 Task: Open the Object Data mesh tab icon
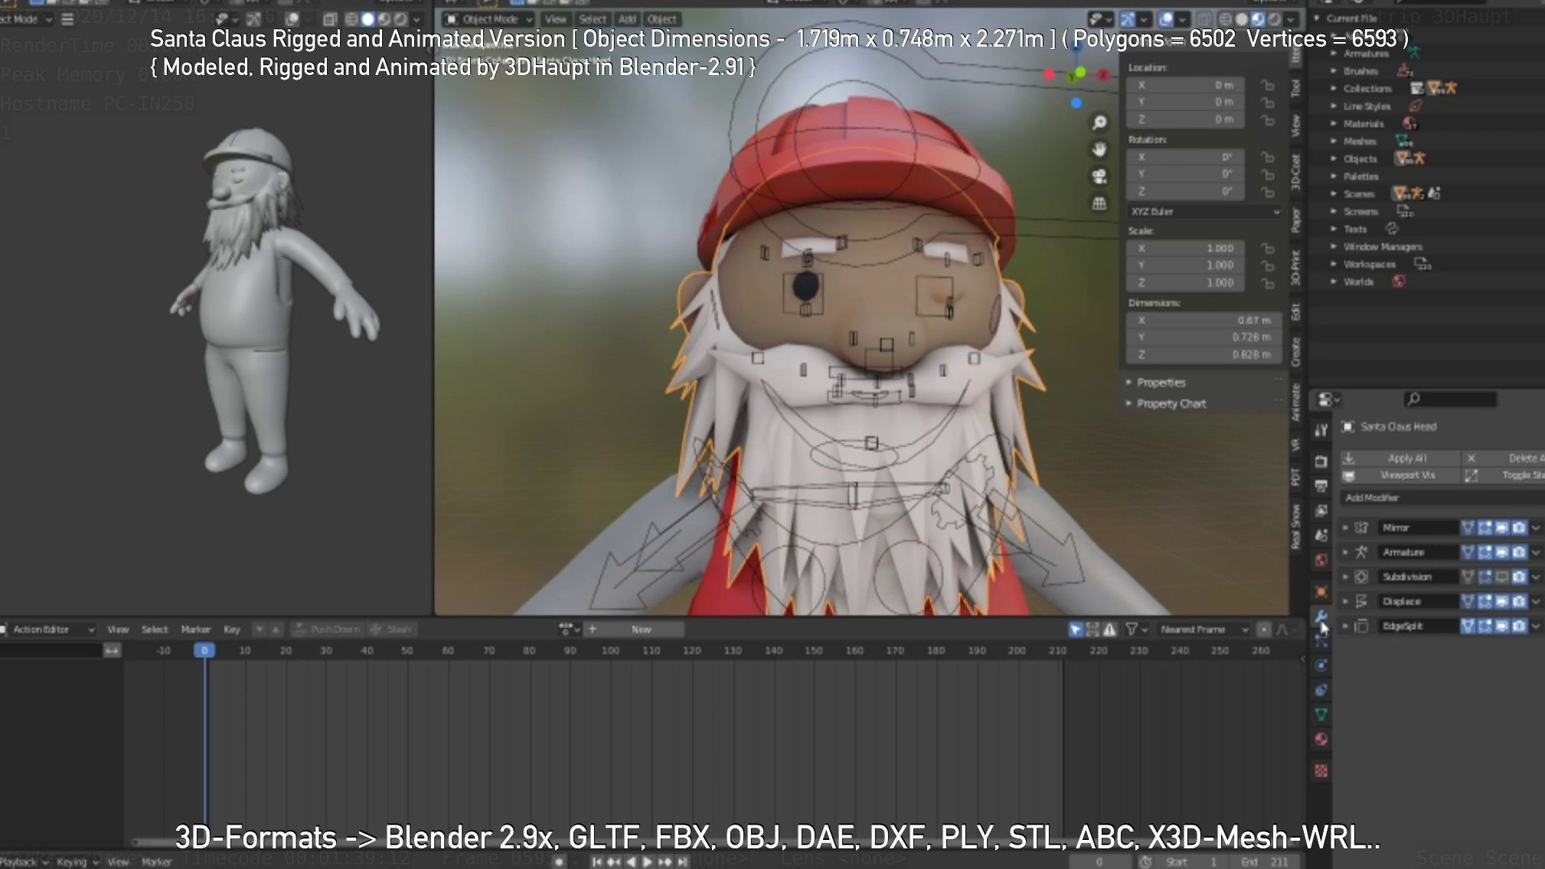(1321, 714)
